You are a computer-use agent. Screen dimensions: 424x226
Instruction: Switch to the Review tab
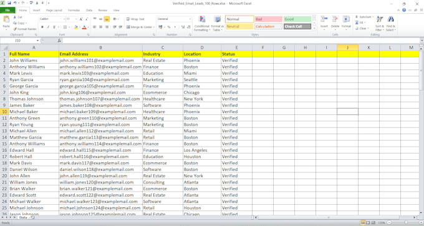tap(102, 10)
